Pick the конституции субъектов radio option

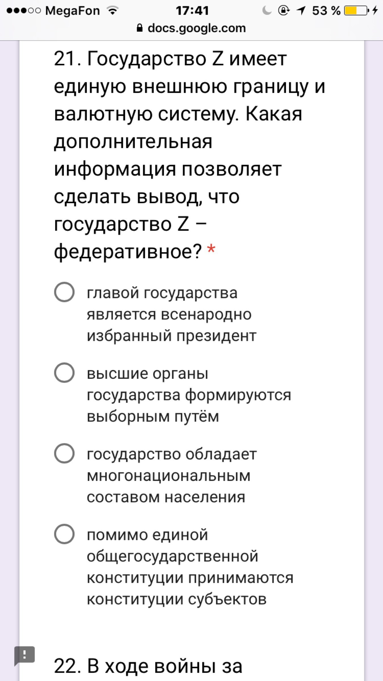click(64, 534)
